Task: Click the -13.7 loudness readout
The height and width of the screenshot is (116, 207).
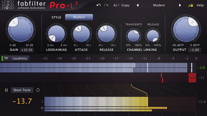Action: coord(22,101)
